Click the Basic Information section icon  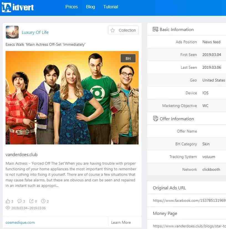pyautogui.click(x=155, y=29)
